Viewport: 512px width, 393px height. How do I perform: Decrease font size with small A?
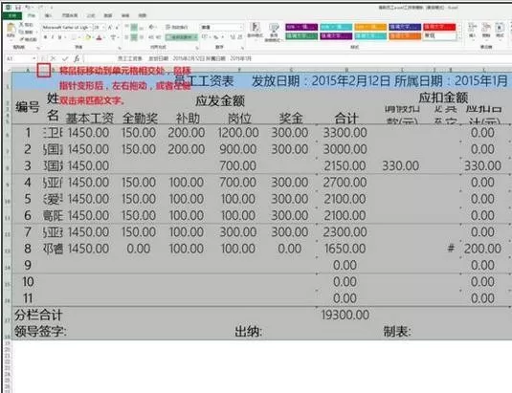(x=117, y=28)
